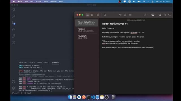Open the View menu
The width and height of the screenshot is (181, 101).
pos(46,1)
